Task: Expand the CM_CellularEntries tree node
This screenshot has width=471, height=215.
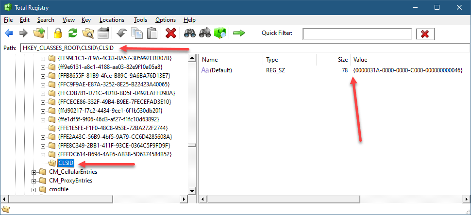Action: click(x=34, y=172)
